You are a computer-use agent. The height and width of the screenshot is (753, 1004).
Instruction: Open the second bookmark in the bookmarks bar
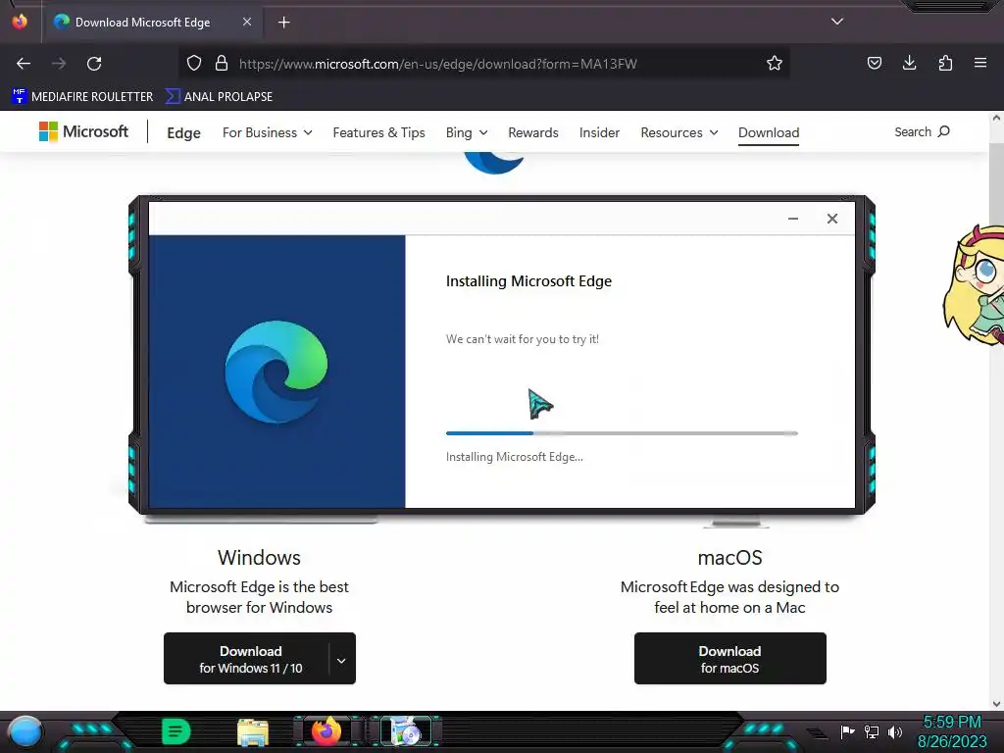point(219,97)
